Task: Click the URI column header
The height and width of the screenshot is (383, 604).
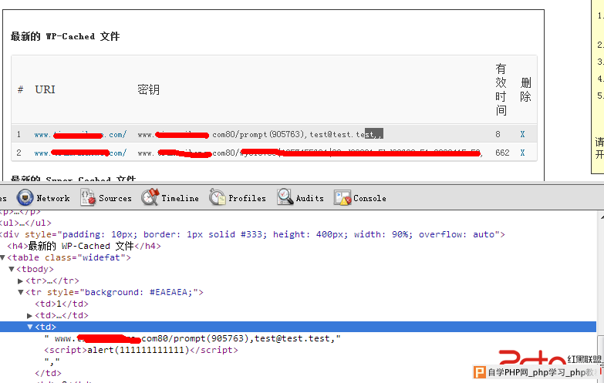Action: pyautogui.click(x=45, y=89)
